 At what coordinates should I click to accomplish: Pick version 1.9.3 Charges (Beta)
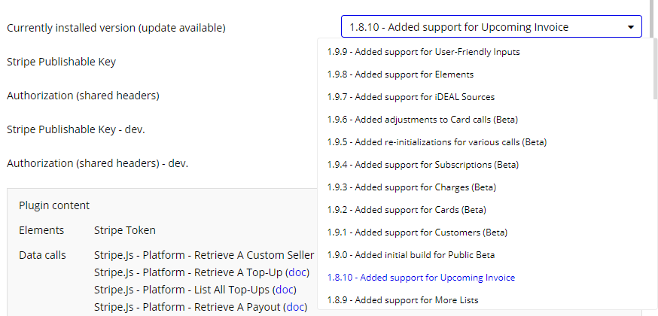tap(411, 187)
